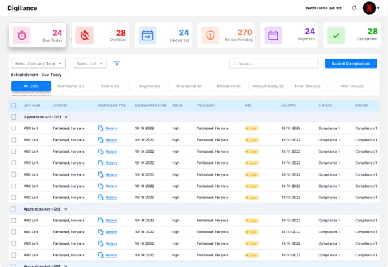388x267 pixels.
Task: Open the Return link in second row of second group
Action: (x=111, y=232)
